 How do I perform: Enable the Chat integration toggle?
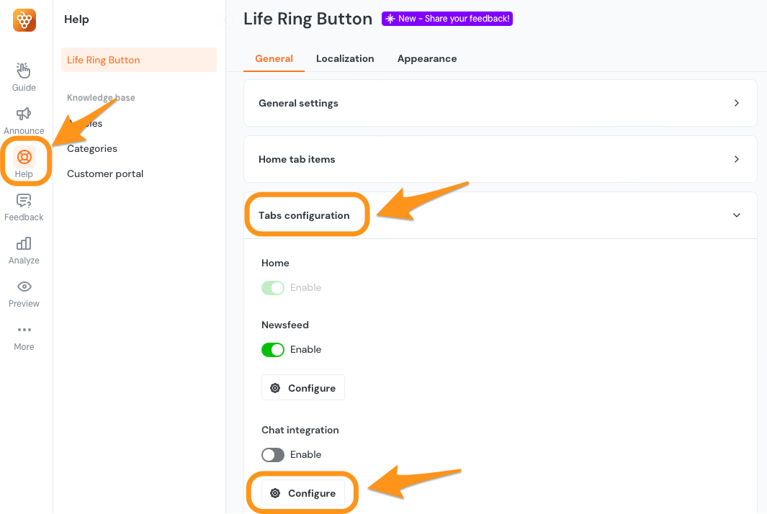(273, 454)
